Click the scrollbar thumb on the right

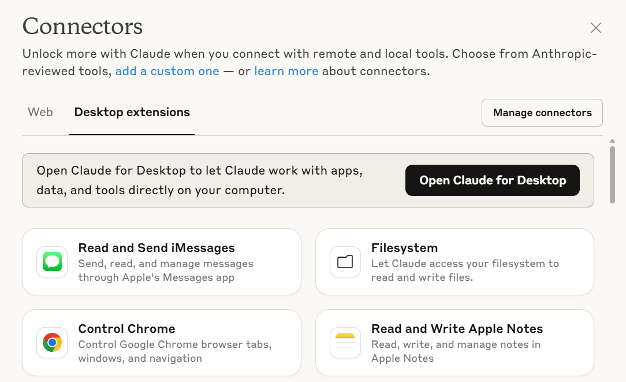(x=612, y=175)
